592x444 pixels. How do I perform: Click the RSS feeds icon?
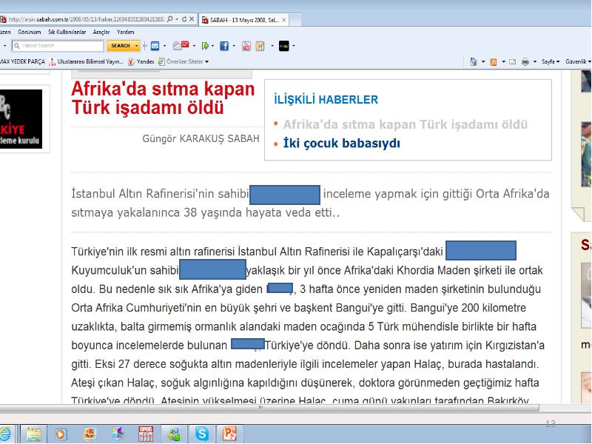(493, 62)
